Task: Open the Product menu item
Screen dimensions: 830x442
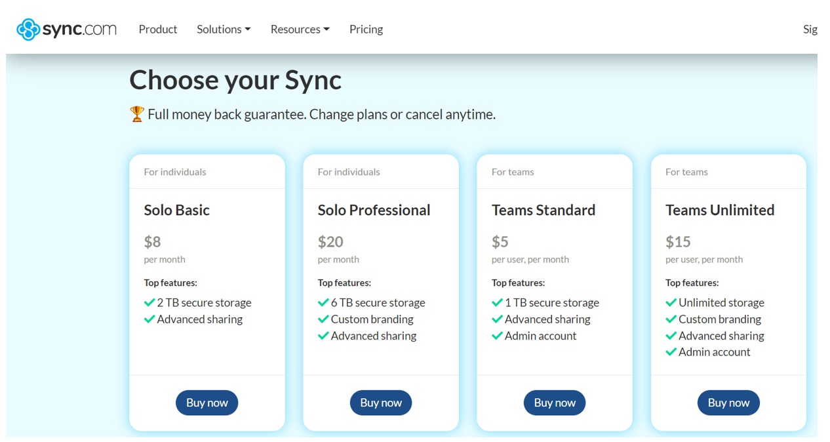Action: [158, 30]
